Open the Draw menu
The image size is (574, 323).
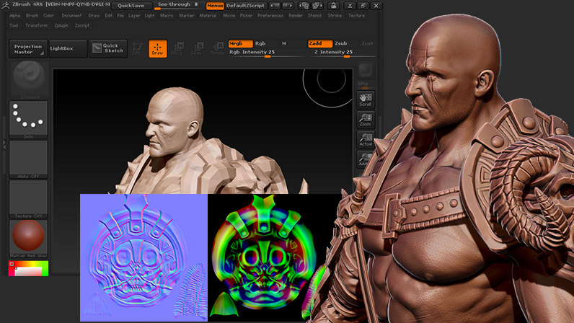coord(94,16)
